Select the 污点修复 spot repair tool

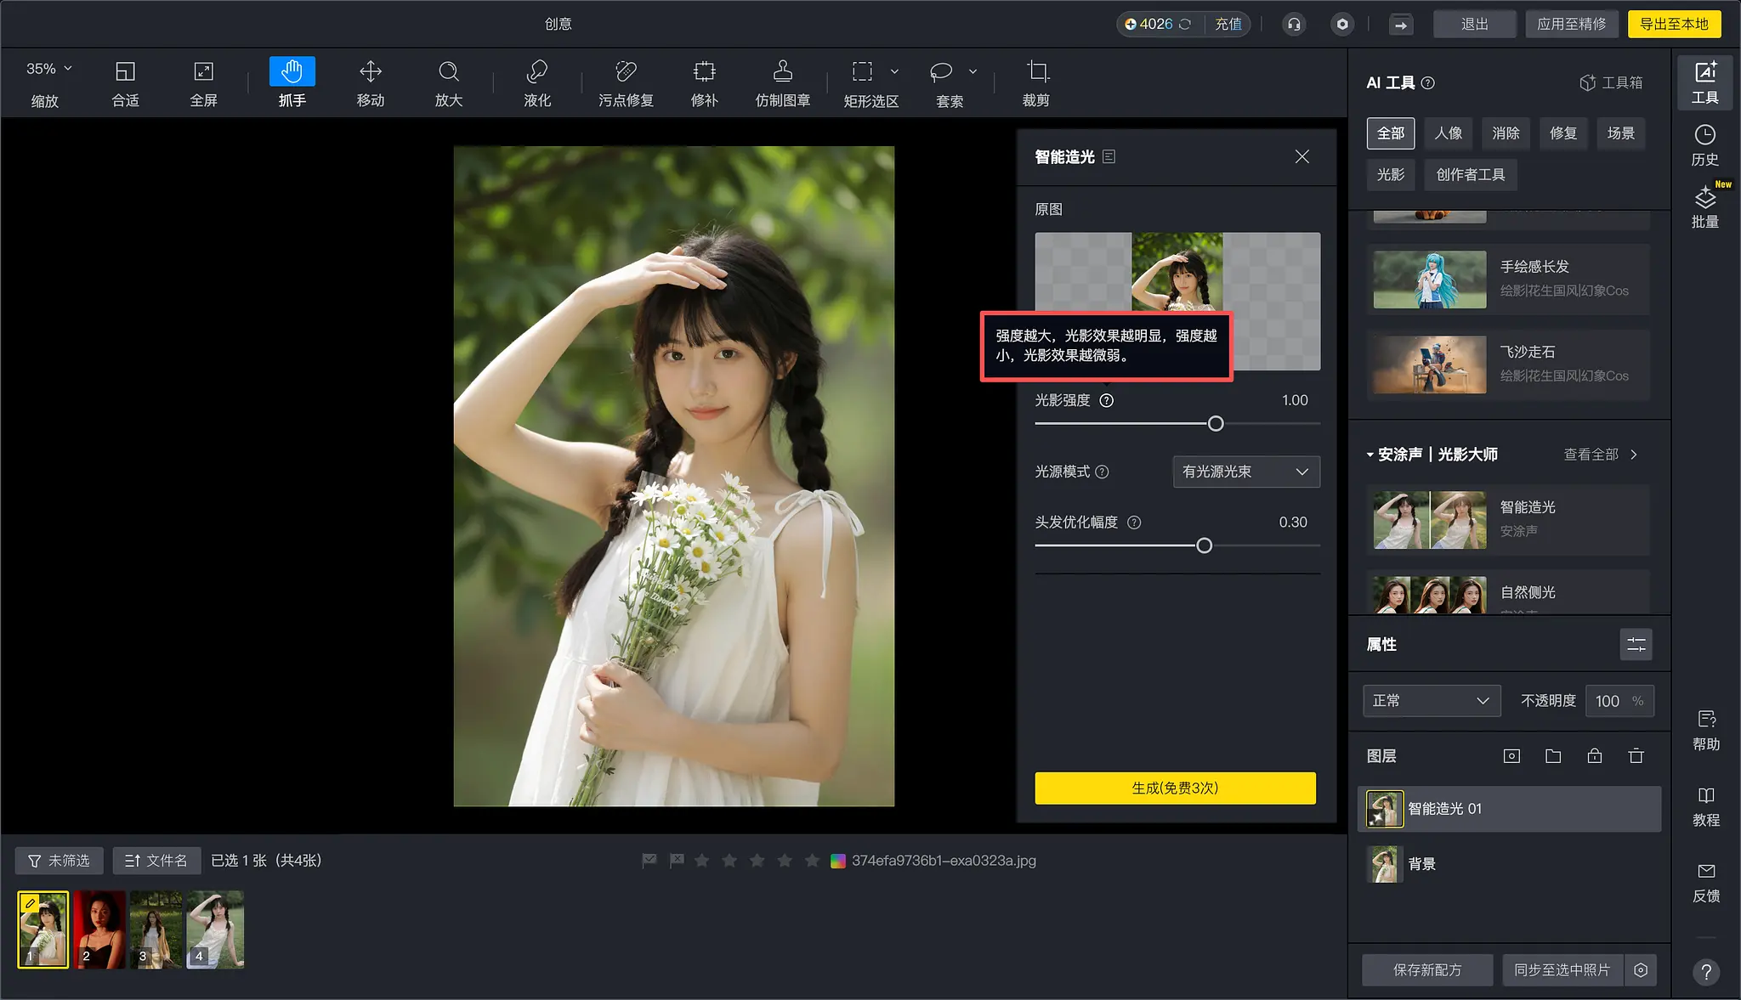pyautogui.click(x=625, y=82)
